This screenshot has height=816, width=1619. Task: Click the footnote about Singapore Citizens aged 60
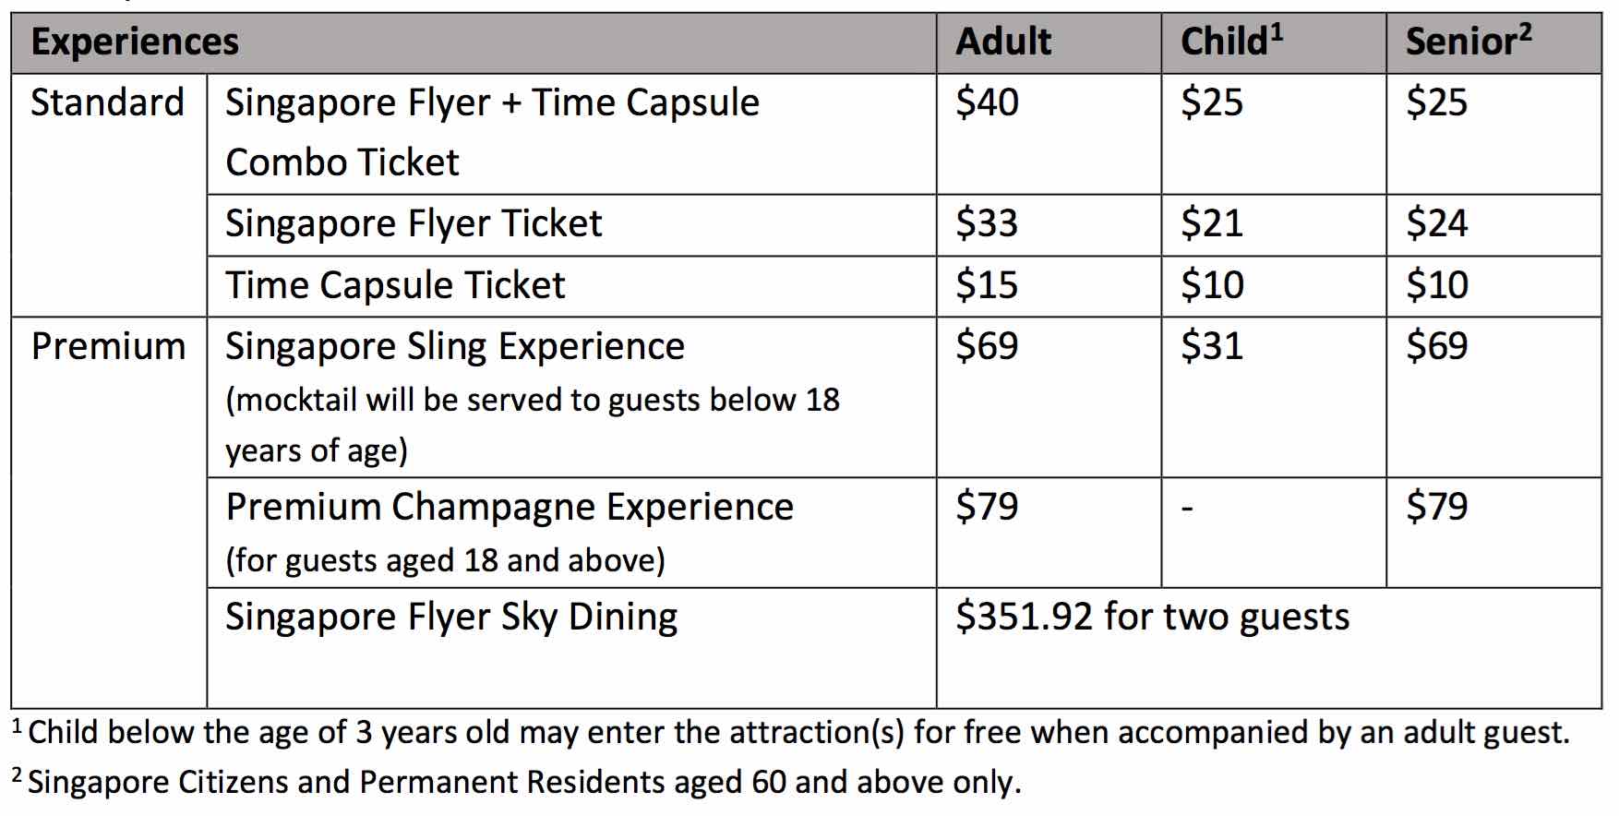coord(523,783)
